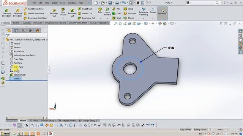Open the DimXpertManager tab

[30, 31]
